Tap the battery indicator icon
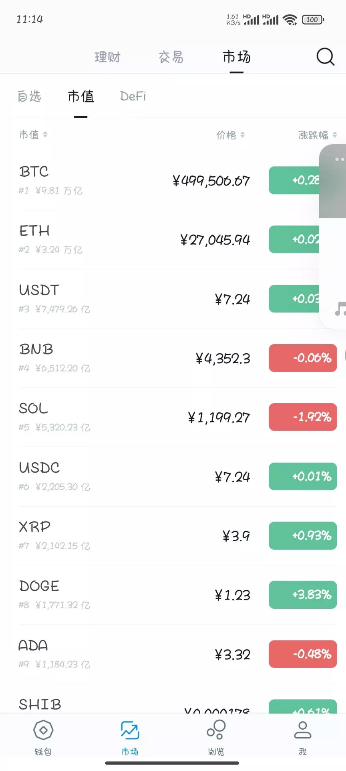This screenshot has height=771, width=346. point(313,19)
